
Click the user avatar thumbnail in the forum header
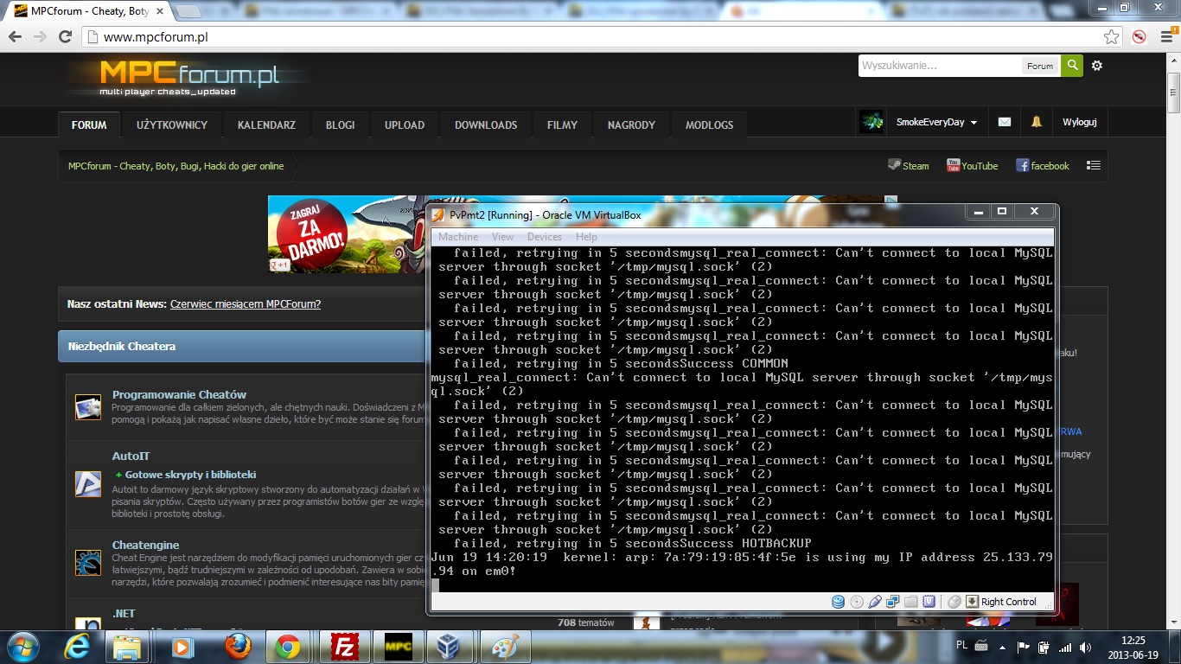pos(871,123)
